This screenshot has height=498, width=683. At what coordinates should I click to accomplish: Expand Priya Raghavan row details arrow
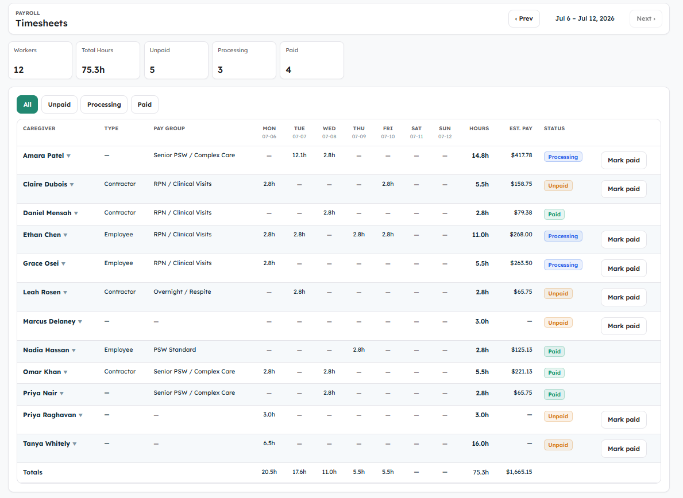pos(80,415)
